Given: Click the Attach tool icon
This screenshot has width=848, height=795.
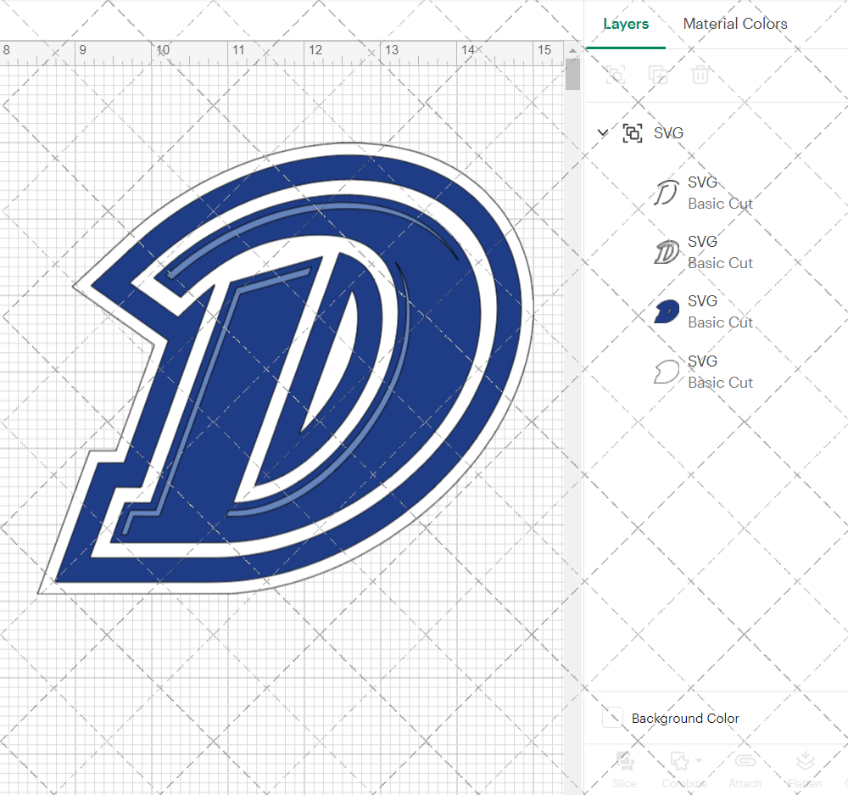Looking at the screenshot, I should (x=745, y=761).
